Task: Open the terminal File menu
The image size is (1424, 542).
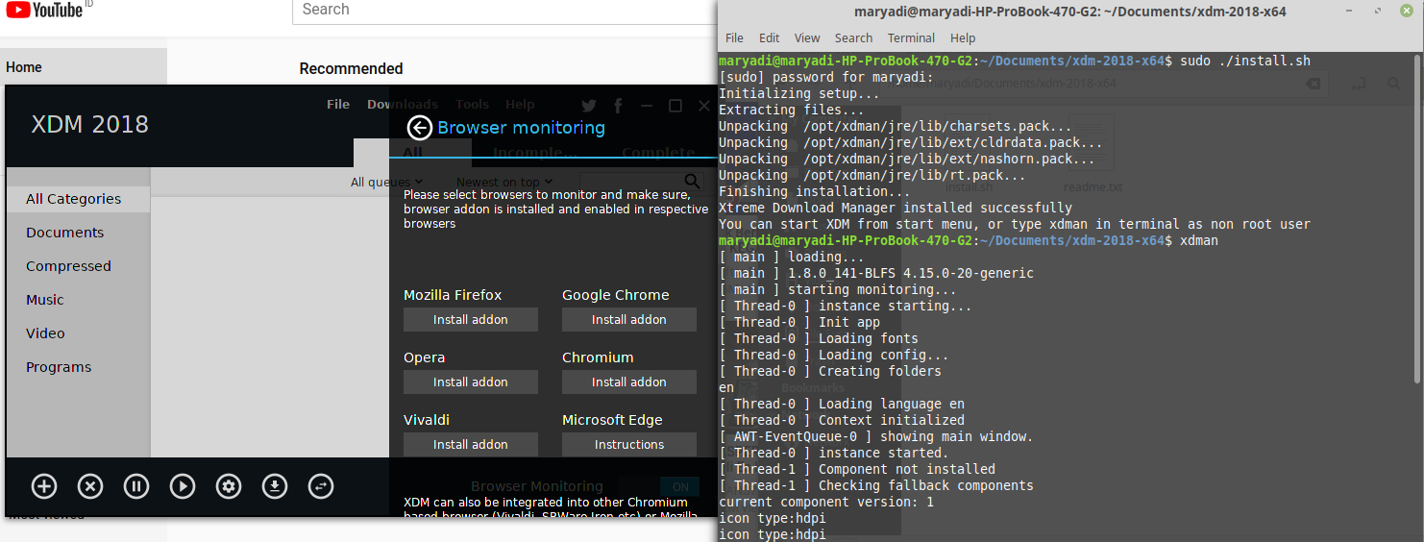Action: tap(734, 38)
